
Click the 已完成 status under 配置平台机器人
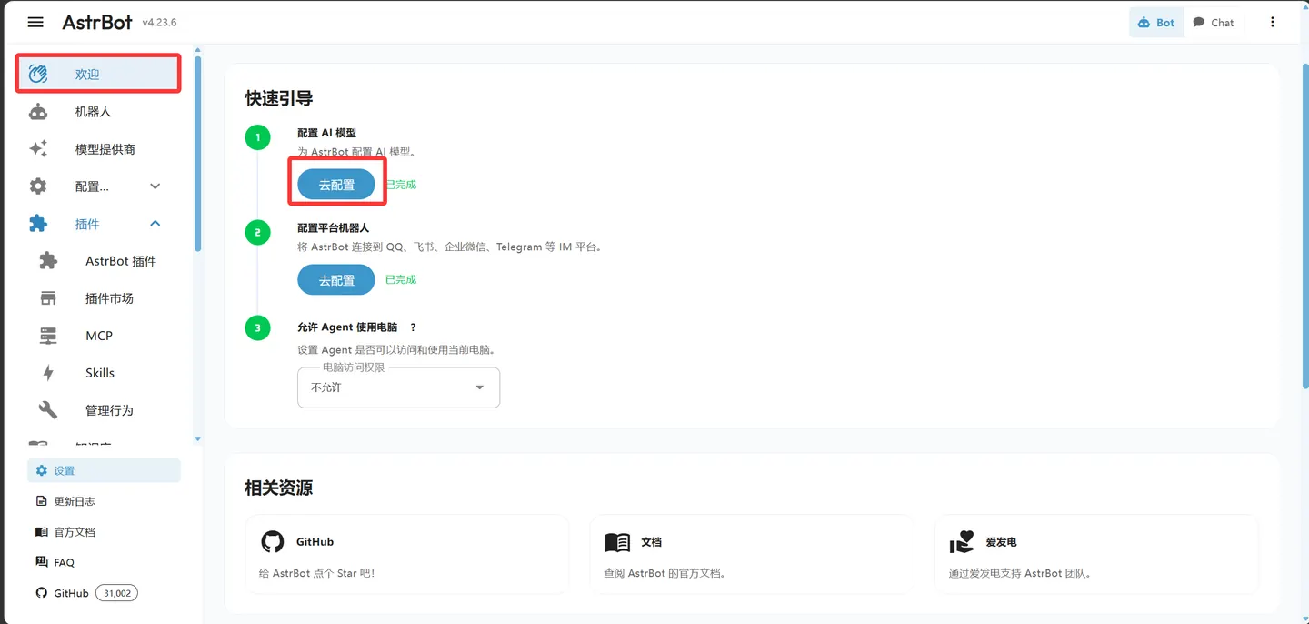click(x=401, y=280)
